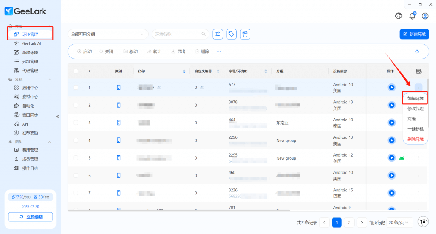
Task: Collapse the left sidebar with the double chevron
Action: pyautogui.click(x=57, y=116)
